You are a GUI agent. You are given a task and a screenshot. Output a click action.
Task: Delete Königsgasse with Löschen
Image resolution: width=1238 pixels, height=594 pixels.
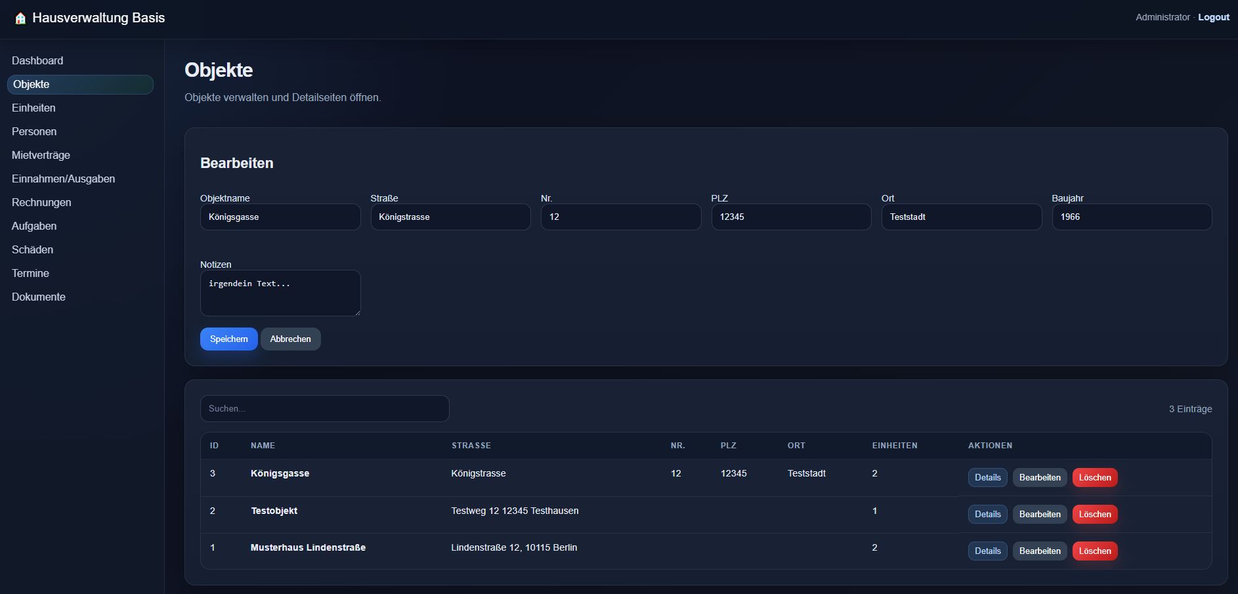1095,477
